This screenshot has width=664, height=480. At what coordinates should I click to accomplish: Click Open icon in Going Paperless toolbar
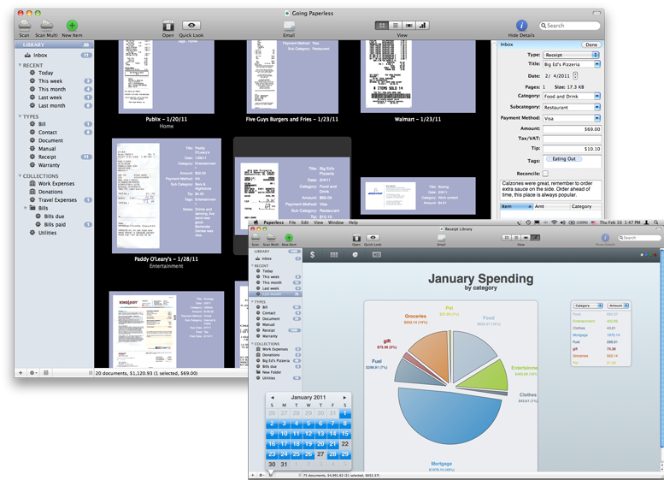[x=168, y=26]
